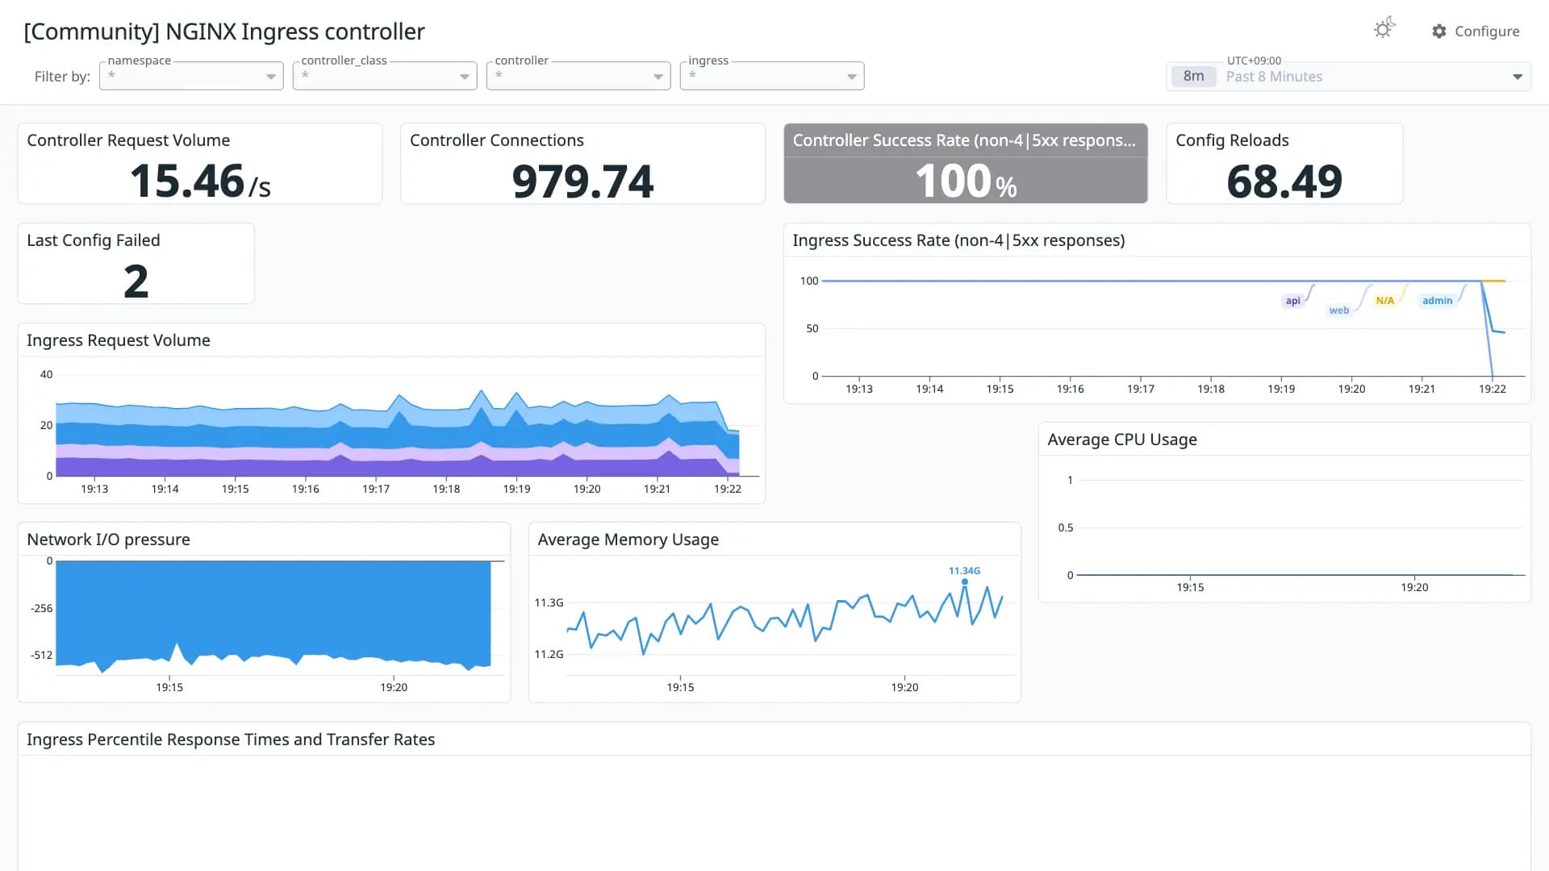The width and height of the screenshot is (1549, 871).
Task: Click the Config Reloads widget title
Action: (1232, 140)
